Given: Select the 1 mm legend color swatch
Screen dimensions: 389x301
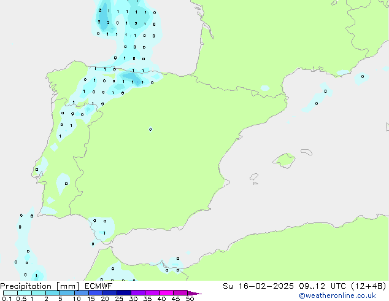Looking at the screenshot, I should [39, 293].
